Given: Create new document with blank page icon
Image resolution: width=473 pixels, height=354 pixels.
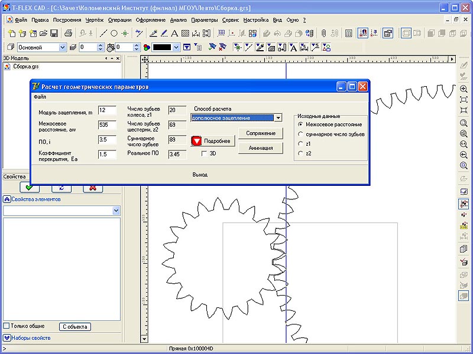Looking at the screenshot, I should 11,33.
